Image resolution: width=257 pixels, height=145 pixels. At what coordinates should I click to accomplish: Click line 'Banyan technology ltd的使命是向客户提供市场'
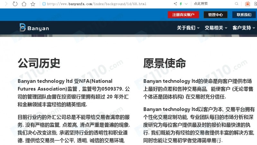[198, 81]
